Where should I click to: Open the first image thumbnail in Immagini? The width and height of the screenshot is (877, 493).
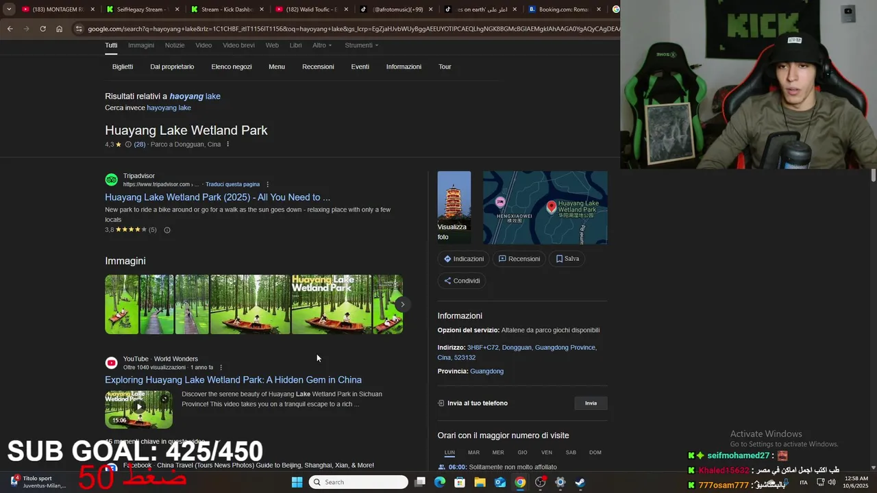pos(122,305)
